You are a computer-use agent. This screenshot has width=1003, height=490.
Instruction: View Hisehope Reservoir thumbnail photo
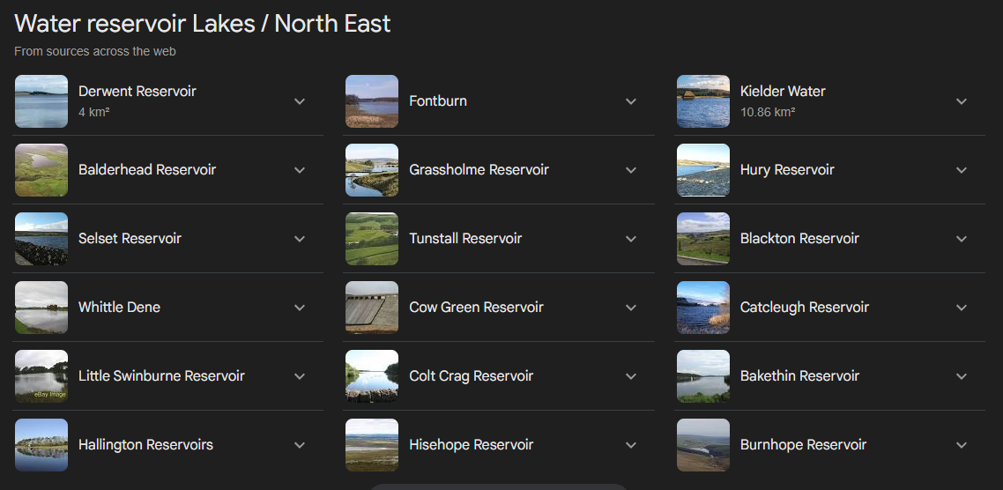pos(372,445)
